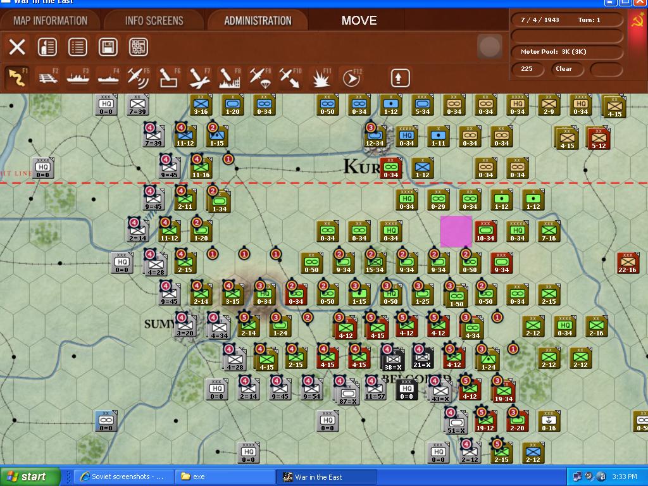
Task: Click the brick wall pattern icon
Action: pyautogui.click(x=139, y=47)
